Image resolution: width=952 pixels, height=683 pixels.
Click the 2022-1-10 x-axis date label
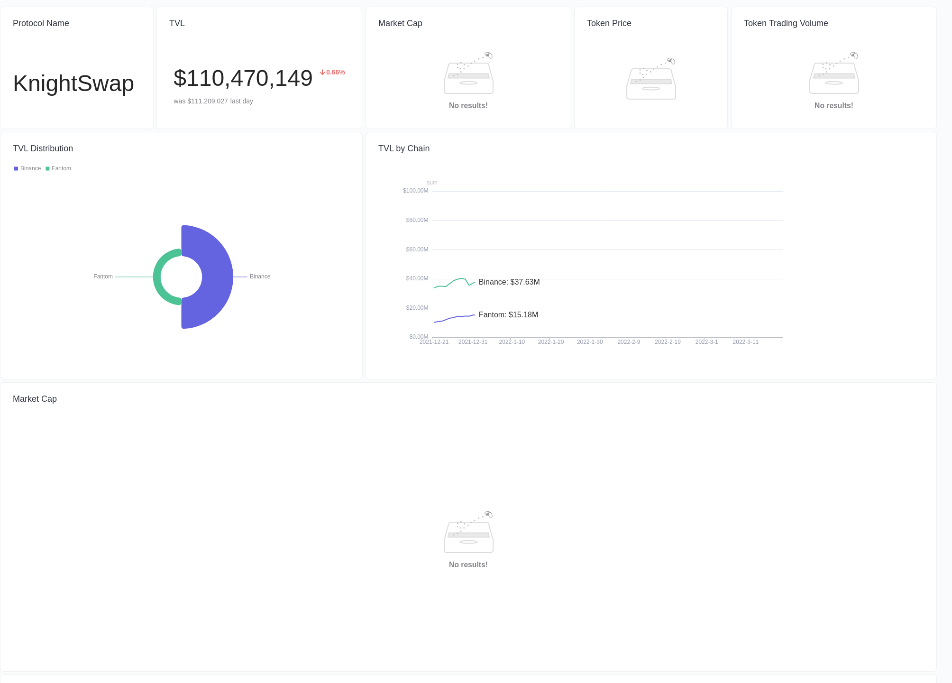tap(512, 342)
